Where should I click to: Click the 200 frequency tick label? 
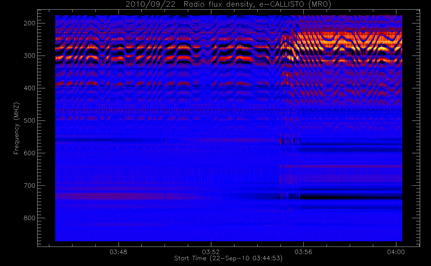pos(30,23)
